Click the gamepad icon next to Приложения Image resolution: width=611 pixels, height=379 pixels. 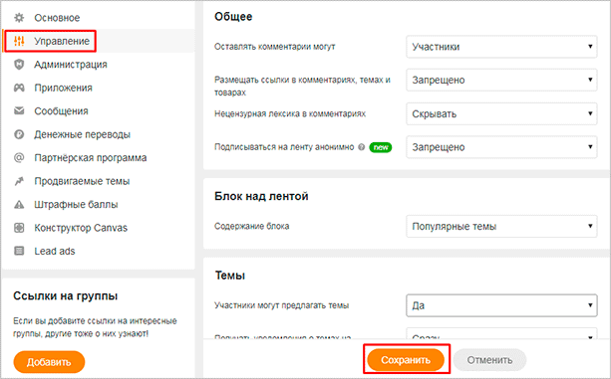point(19,88)
